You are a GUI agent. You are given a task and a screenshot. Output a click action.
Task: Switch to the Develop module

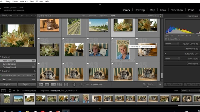pos(140,10)
